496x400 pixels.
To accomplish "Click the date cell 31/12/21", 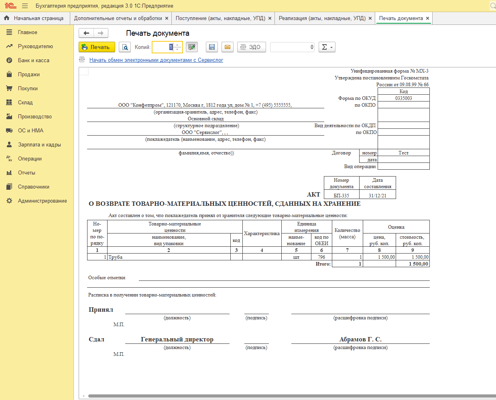I will [378, 195].
